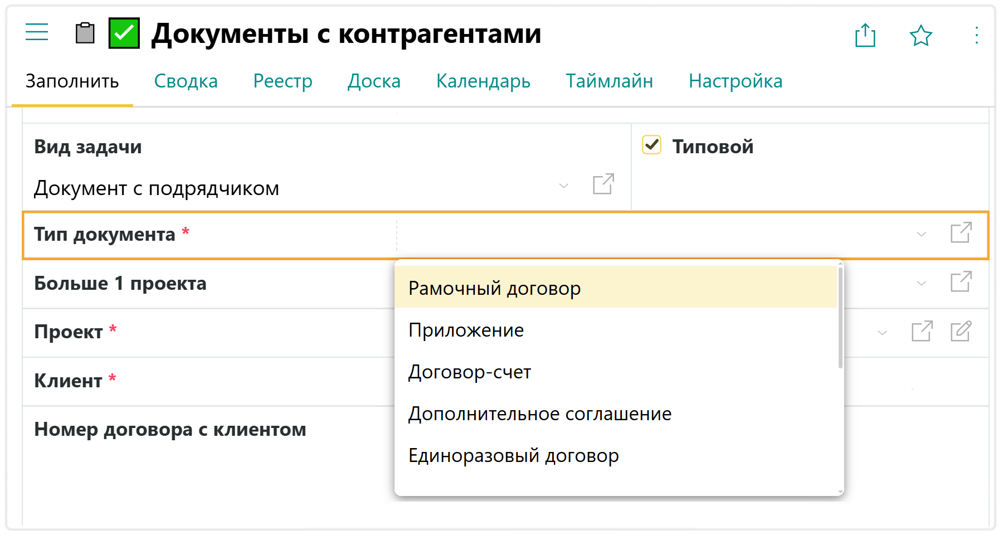The height and width of the screenshot is (535, 1003).
Task: Expand the Больше 1 проекта dropdown
Action: (x=921, y=284)
